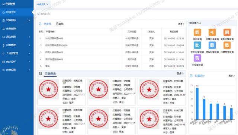Click the 2022-11-16 start date in the 1116 card
This screenshot has height=135, width=238.
point(180,125)
